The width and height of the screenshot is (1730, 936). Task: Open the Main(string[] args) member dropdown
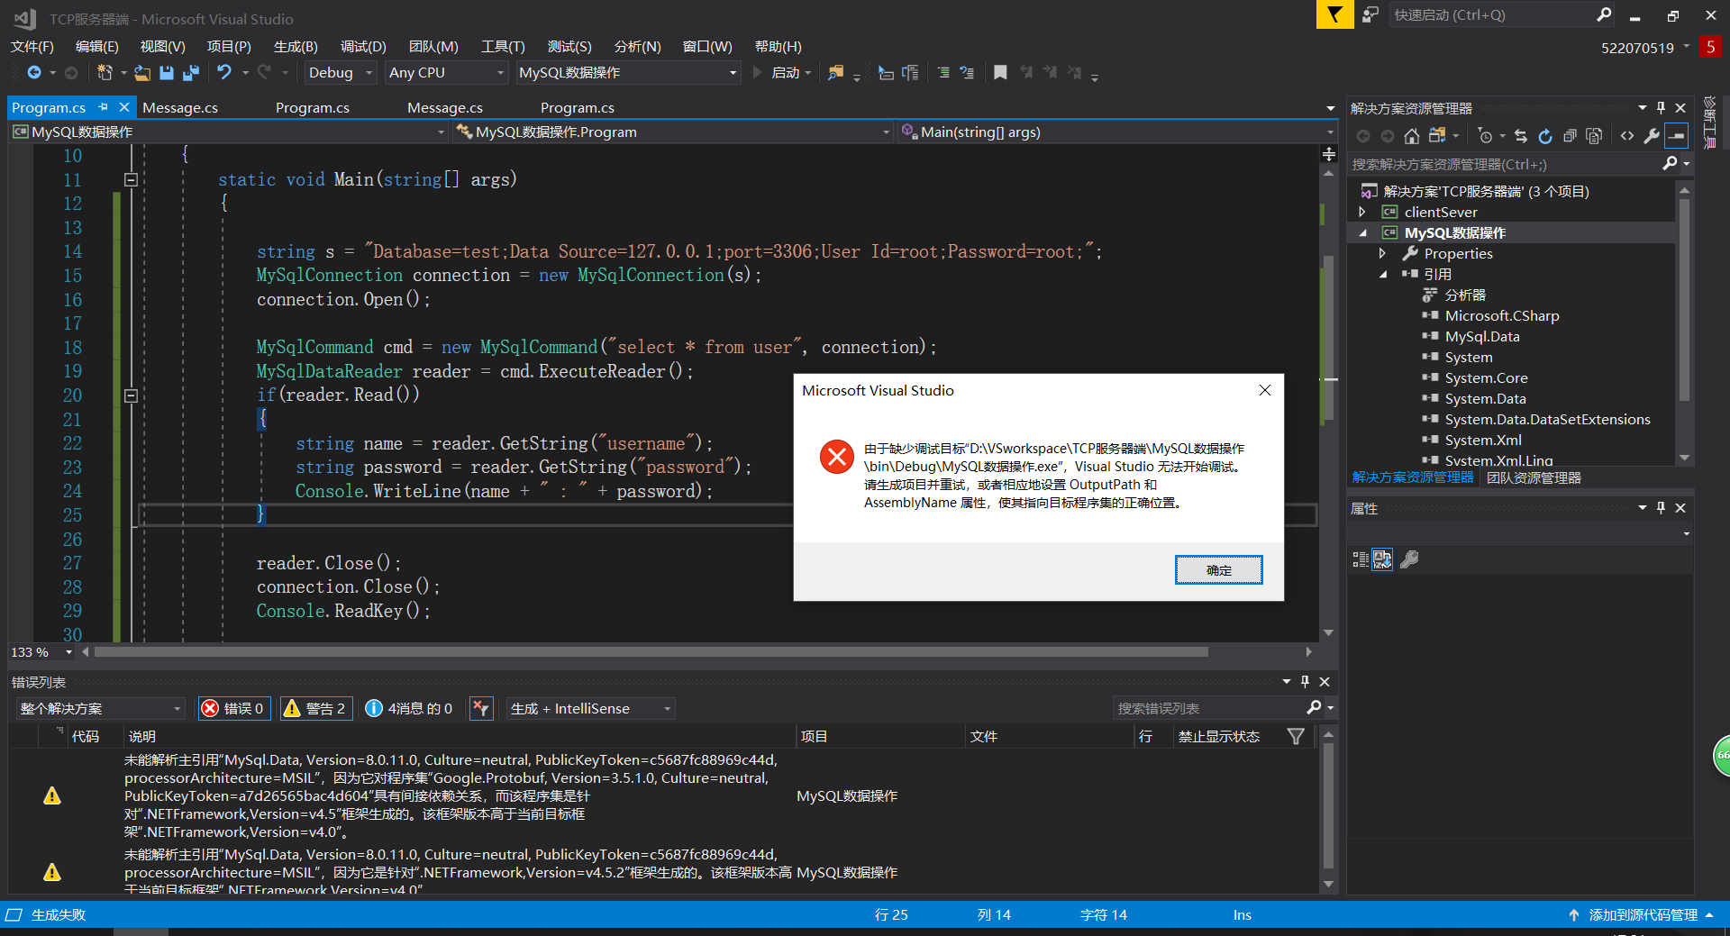pyautogui.click(x=1117, y=132)
